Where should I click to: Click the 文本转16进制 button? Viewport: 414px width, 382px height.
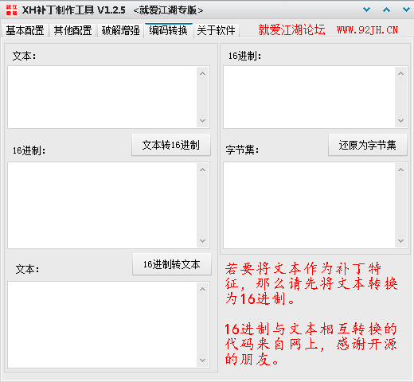(171, 145)
